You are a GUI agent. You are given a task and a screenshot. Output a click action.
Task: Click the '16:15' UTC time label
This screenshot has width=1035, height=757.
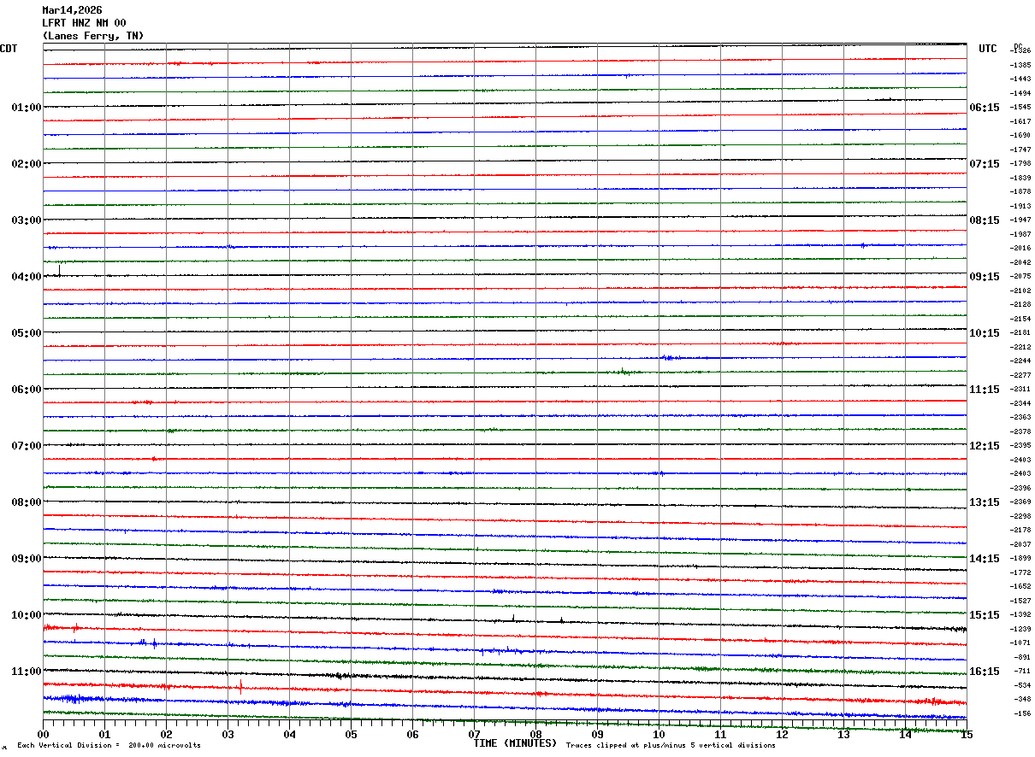[x=985, y=672]
